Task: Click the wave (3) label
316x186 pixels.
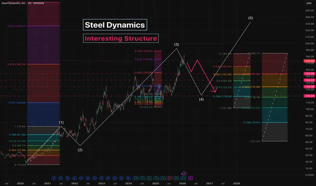Action: coord(177,44)
